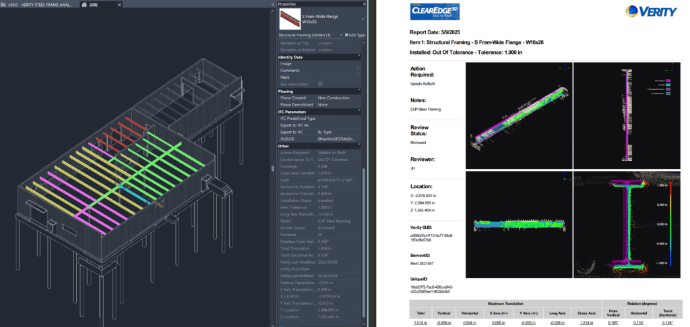Click the Properties scrollbar up arrow
Image resolution: width=690 pixels, height=327 pixels.
[x=363, y=42]
